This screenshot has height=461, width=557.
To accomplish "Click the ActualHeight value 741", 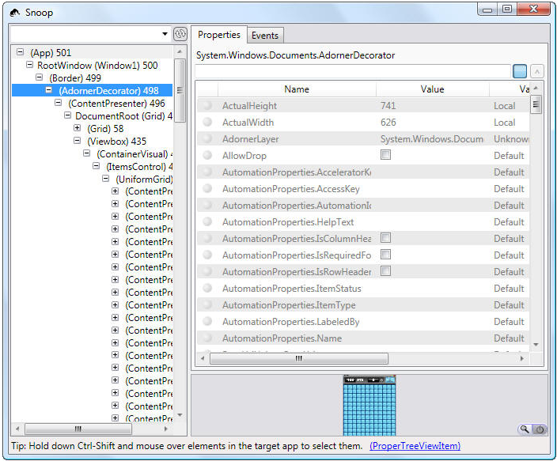I will coord(388,105).
